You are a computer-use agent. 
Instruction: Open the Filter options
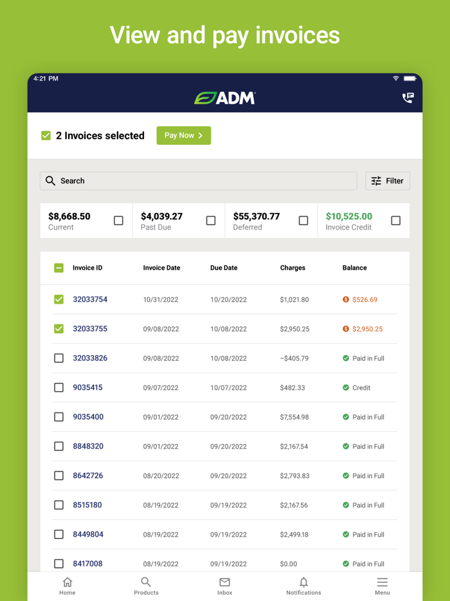coord(388,181)
